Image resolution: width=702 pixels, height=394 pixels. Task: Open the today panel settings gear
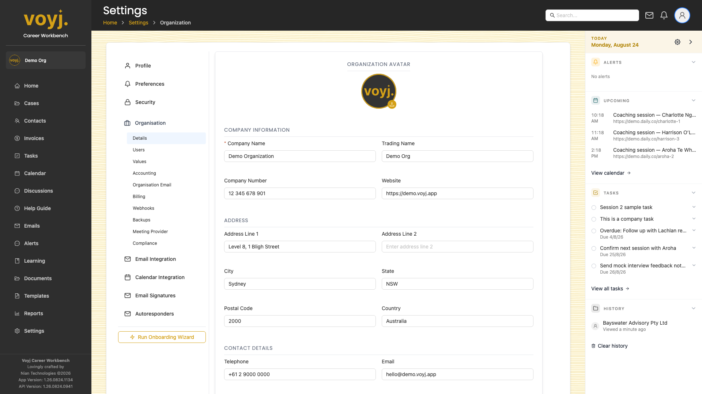coord(678,42)
